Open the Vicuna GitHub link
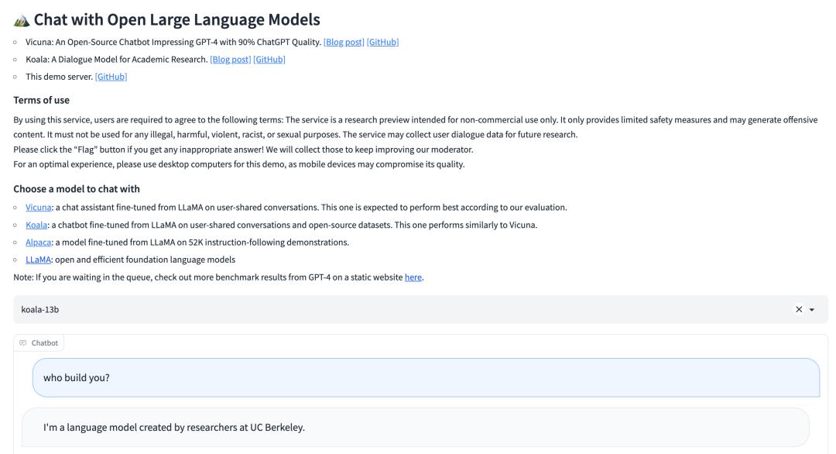Image resolution: width=836 pixels, height=454 pixels. [382, 42]
